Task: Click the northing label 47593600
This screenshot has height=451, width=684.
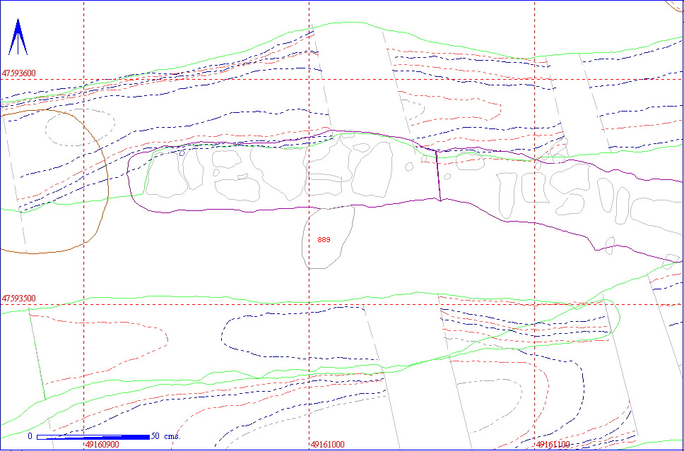Action: pyautogui.click(x=19, y=73)
